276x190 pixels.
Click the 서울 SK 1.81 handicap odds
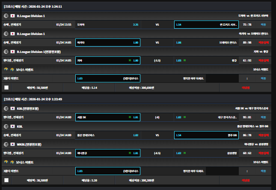coord(107,117)
